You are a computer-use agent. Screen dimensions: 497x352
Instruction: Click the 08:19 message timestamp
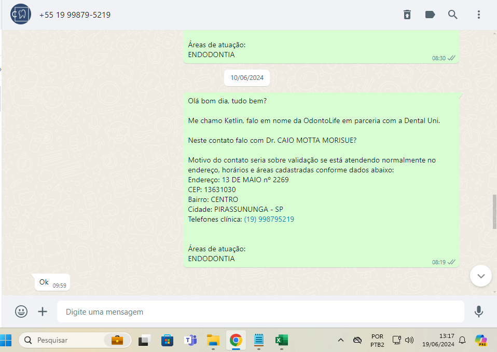439,262
